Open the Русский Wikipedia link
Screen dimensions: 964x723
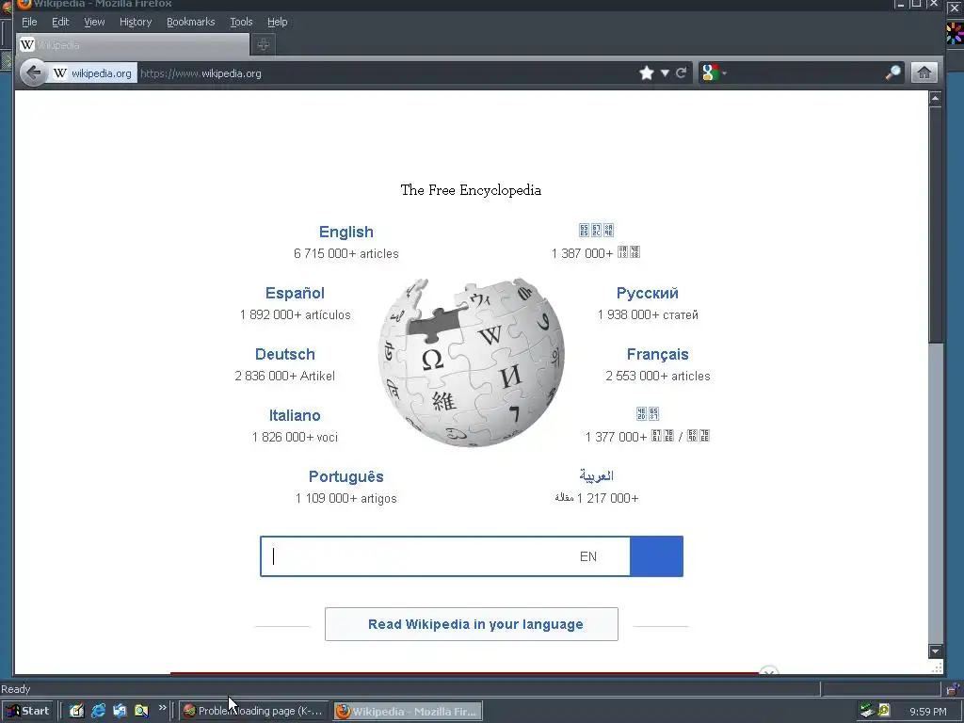point(648,294)
